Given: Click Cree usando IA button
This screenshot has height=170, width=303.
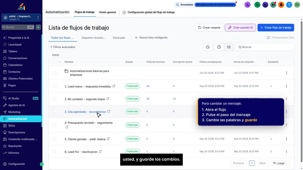Looking at the screenshot, I should 240,28.
